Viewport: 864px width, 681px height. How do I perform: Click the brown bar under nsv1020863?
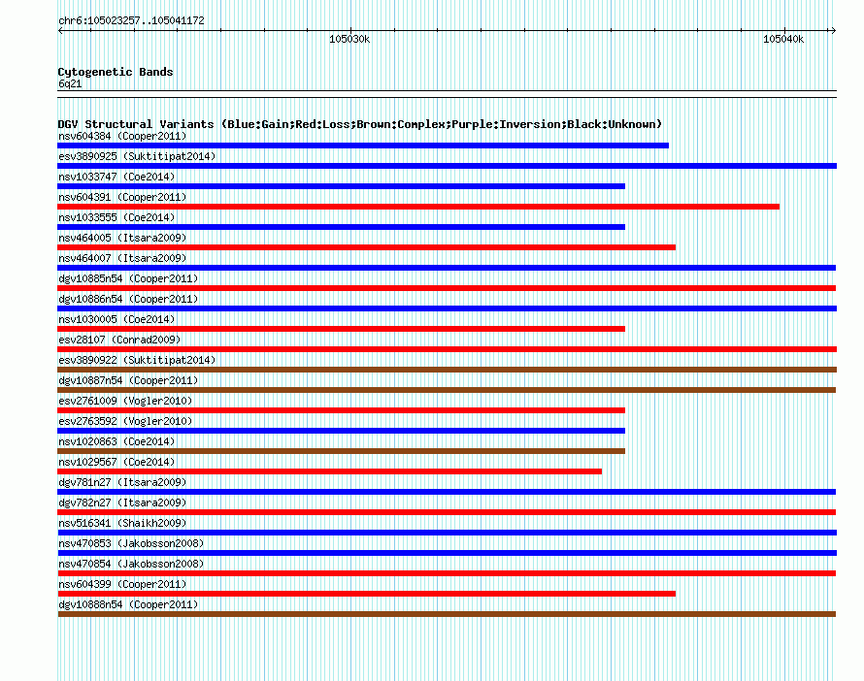point(342,451)
